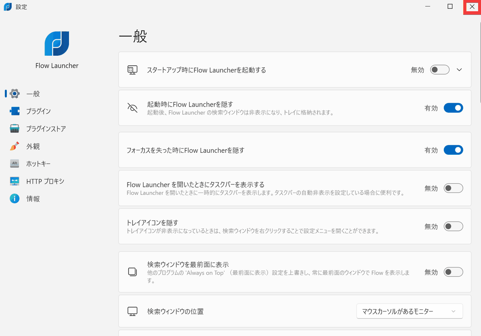
Task: Click the フォーカスを失った時にFlow Launcherを隠す label
Action: pos(186,150)
